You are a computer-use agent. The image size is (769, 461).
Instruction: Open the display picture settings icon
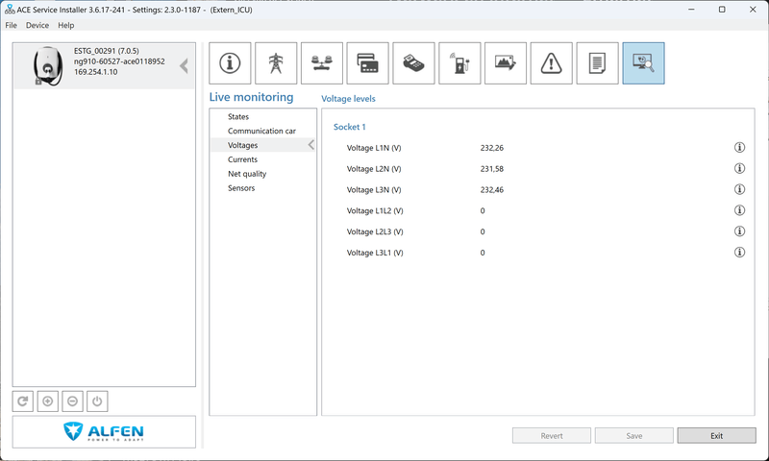point(506,63)
